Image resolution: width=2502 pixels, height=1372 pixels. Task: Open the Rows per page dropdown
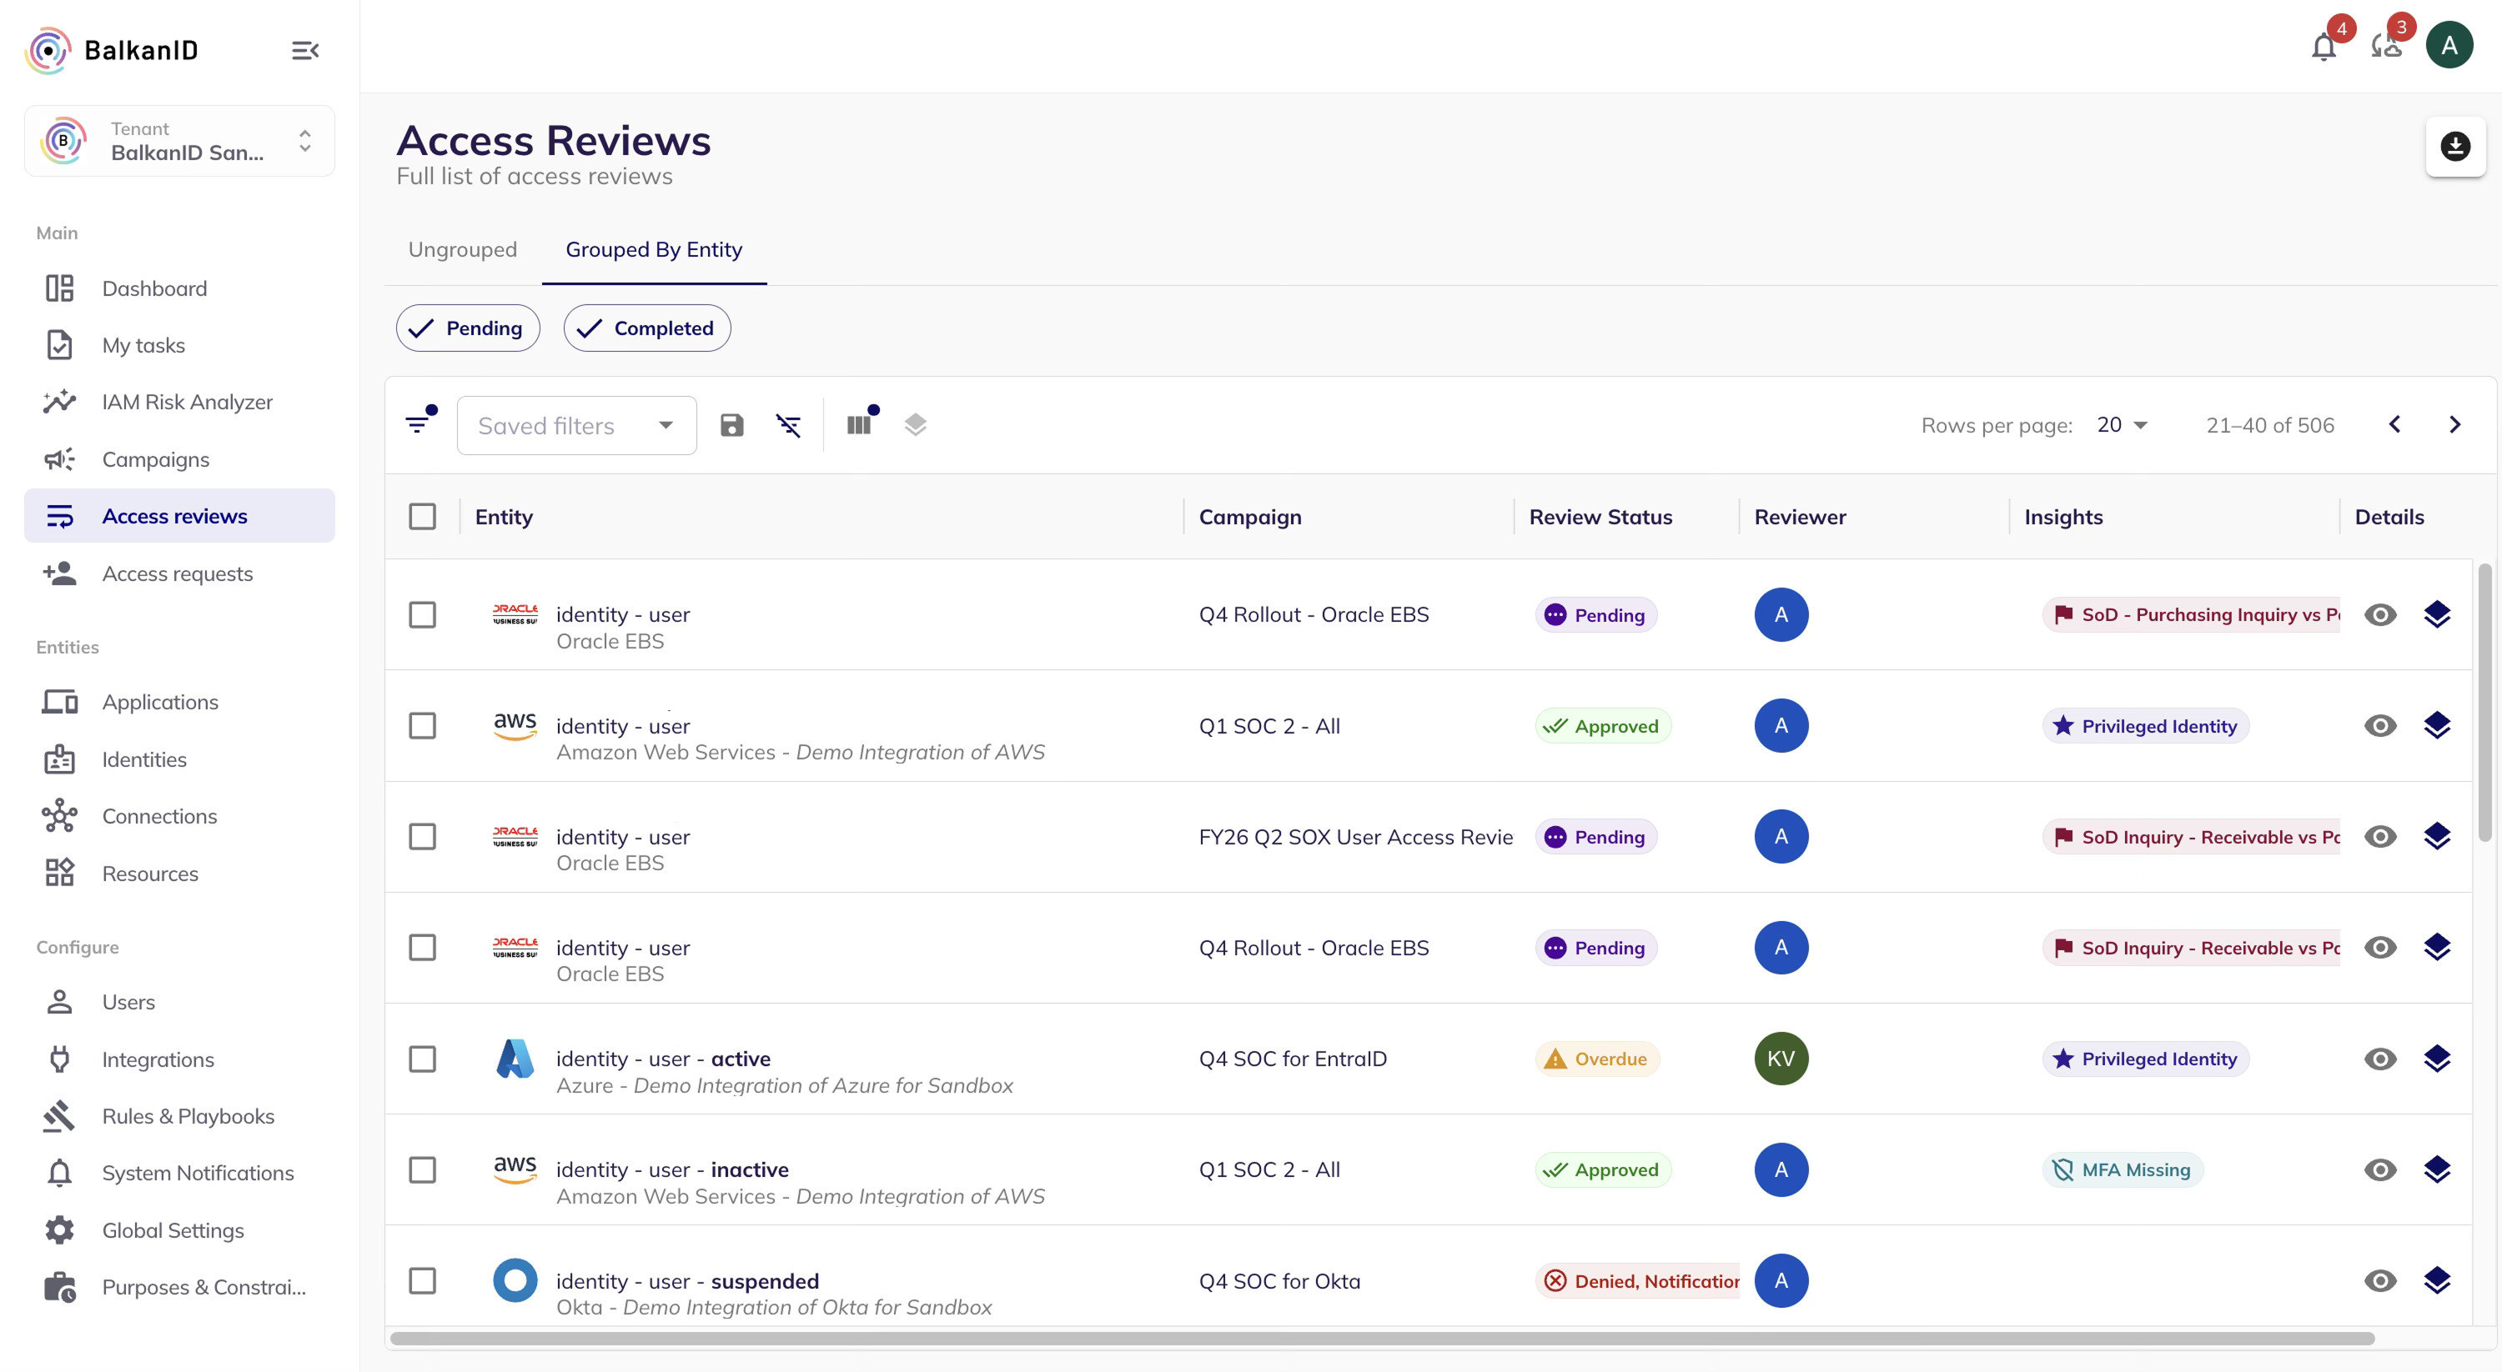pyautogui.click(x=2121, y=425)
